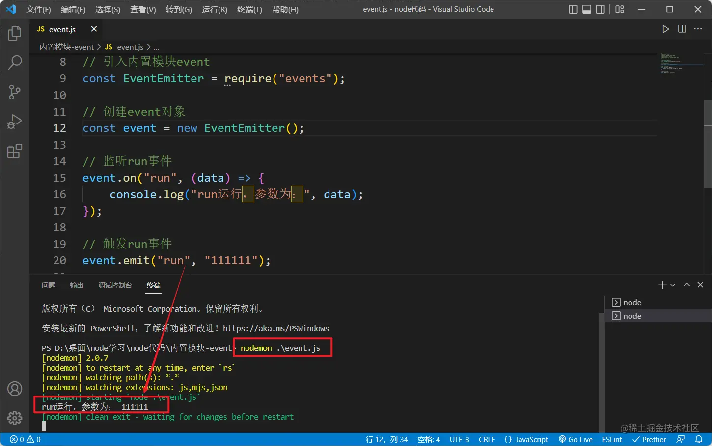Open Source Control view
712x446 pixels.
click(x=14, y=92)
